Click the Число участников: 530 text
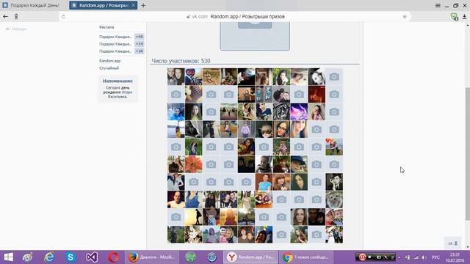Screen dimensions: 470x264 click(181, 61)
